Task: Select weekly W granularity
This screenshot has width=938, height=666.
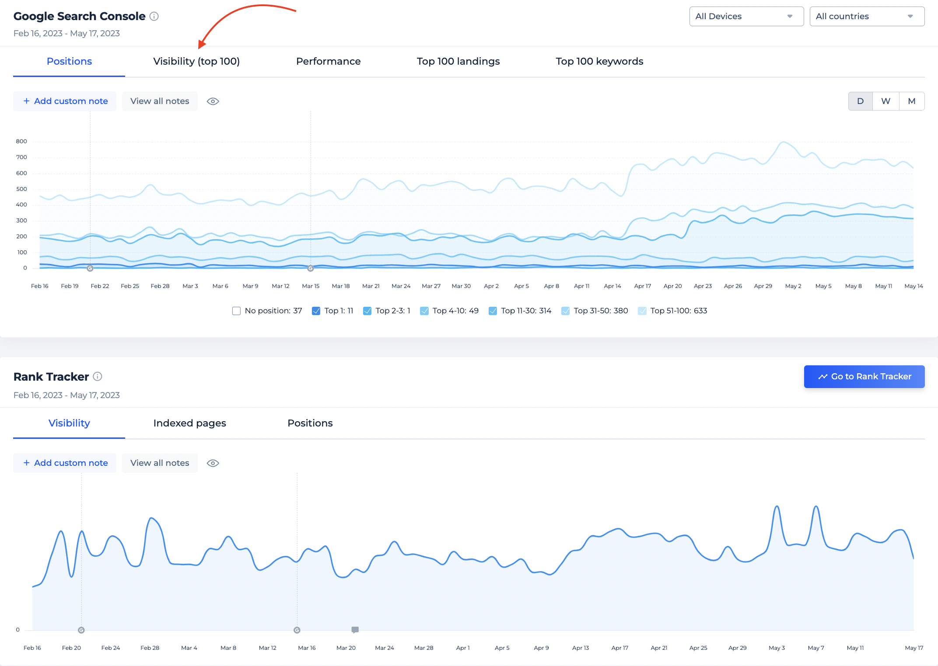Action: 885,101
